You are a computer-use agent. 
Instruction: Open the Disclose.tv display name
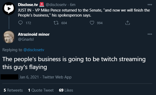click(x=28, y=5)
